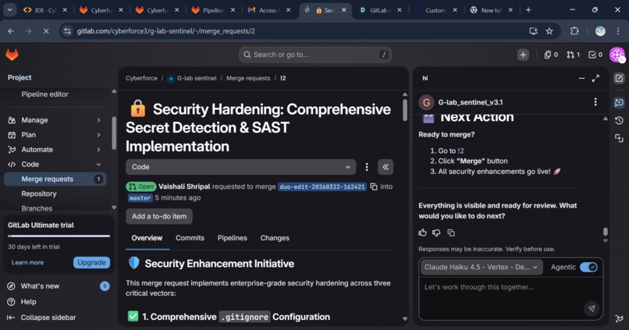Viewport: 629px width, 330px height.
Task: Switch to the Overview tab
Action: (x=147, y=238)
